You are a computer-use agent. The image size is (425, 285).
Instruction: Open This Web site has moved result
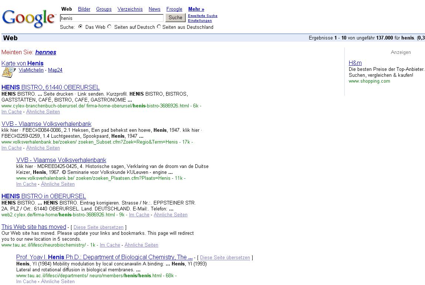pyautogui.click(x=34, y=227)
